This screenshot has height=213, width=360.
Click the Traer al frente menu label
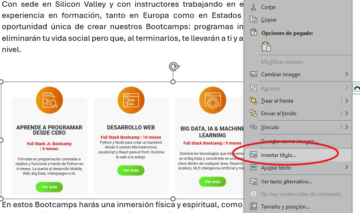(x=277, y=101)
